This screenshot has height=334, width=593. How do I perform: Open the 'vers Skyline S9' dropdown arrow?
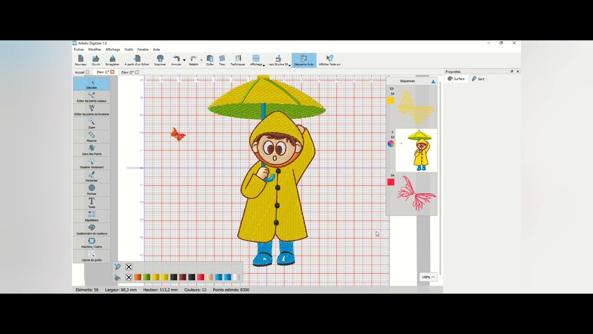coord(290,65)
